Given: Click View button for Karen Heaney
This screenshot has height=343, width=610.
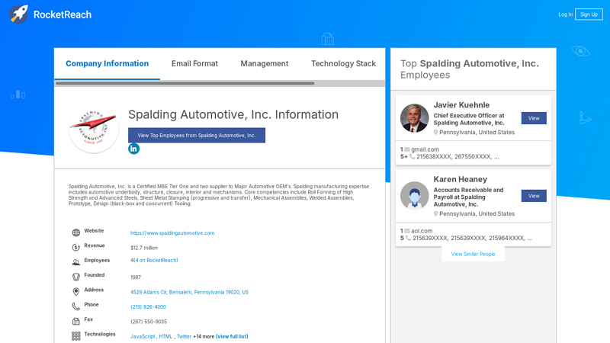Looking at the screenshot, I should pos(534,196).
